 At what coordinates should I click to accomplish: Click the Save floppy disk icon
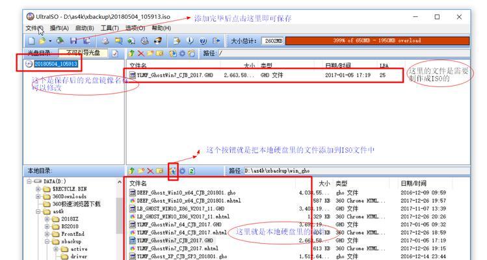[x=73, y=41]
